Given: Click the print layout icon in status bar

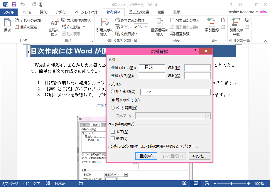Looking at the screenshot, I should [x=196, y=183].
